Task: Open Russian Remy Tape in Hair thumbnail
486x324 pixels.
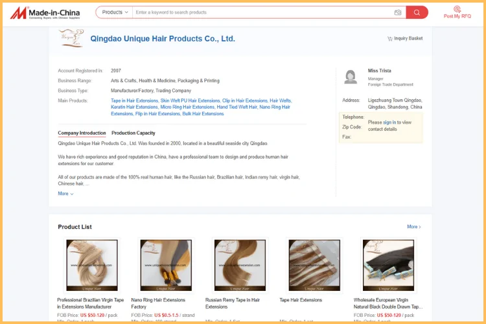Action: click(x=240, y=265)
